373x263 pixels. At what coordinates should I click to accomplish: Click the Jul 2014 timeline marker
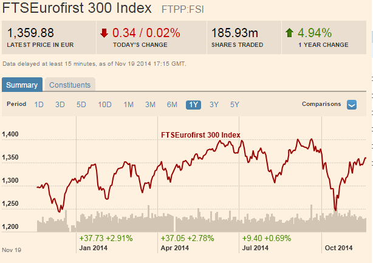point(255,248)
